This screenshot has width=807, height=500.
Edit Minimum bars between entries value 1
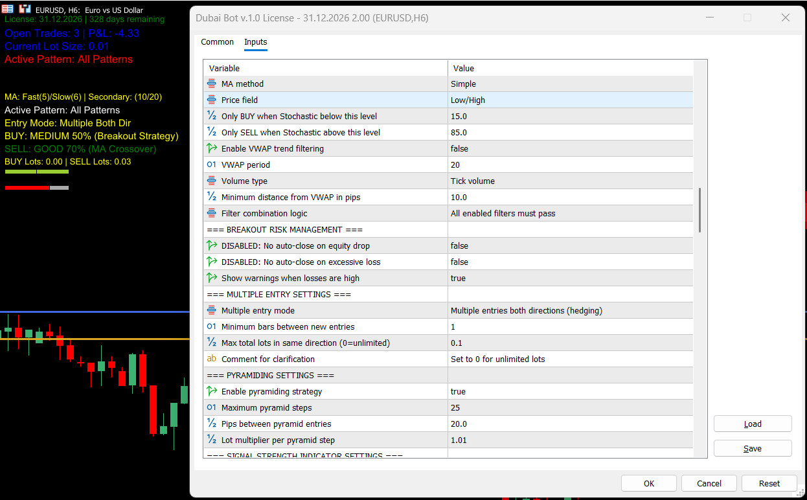click(571, 326)
